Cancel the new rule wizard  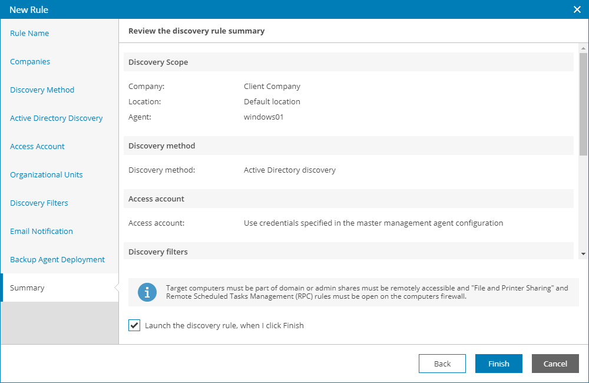pyautogui.click(x=555, y=364)
